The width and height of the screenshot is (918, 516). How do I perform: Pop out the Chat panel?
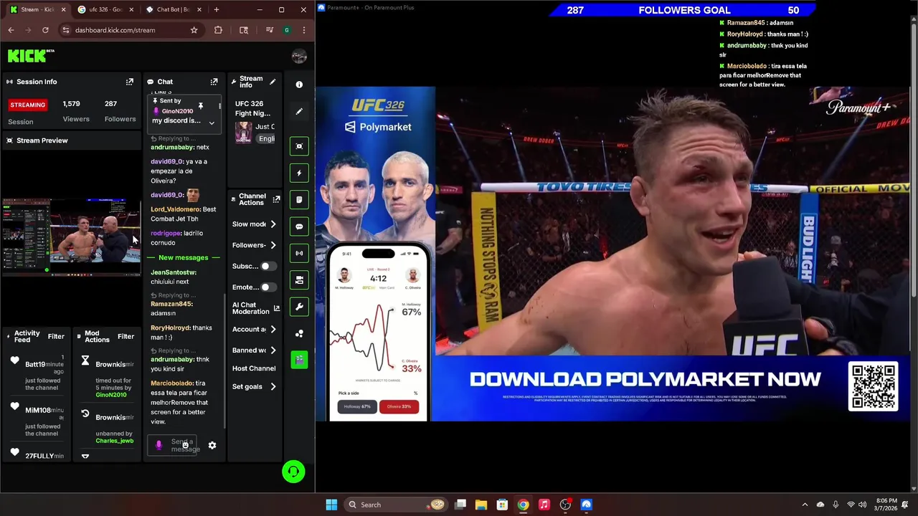pos(214,82)
